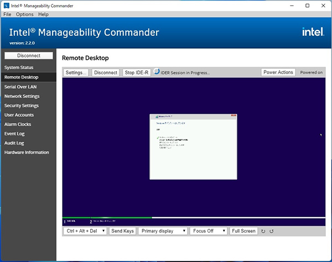Viewport: 332px width, 262px height.
Task: Open the Power Actions button
Action: (x=278, y=72)
